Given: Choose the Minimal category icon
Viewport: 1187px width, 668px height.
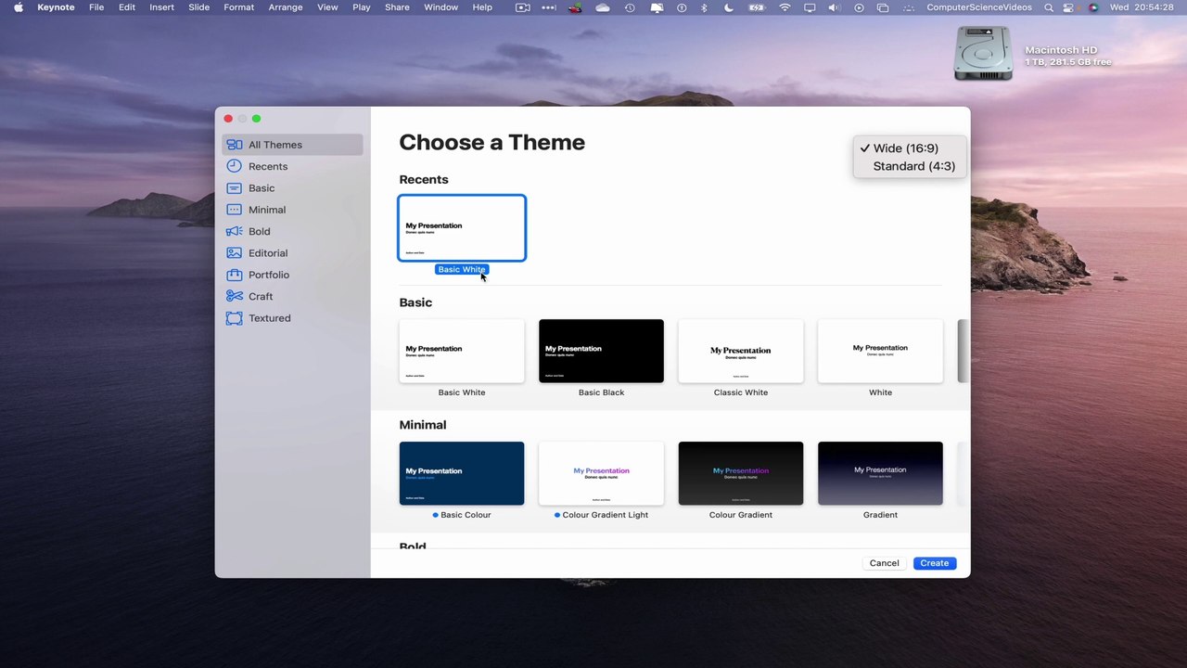Looking at the screenshot, I should (234, 210).
